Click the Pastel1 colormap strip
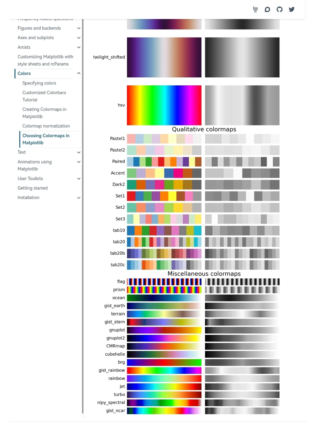The image size is (317, 422). click(x=164, y=139)
